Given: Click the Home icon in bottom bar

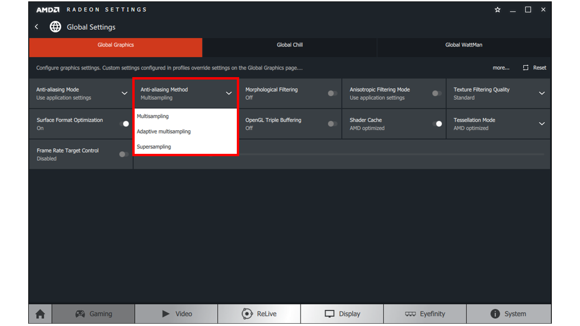Looking at the screenshot, I should coord(40,314).
